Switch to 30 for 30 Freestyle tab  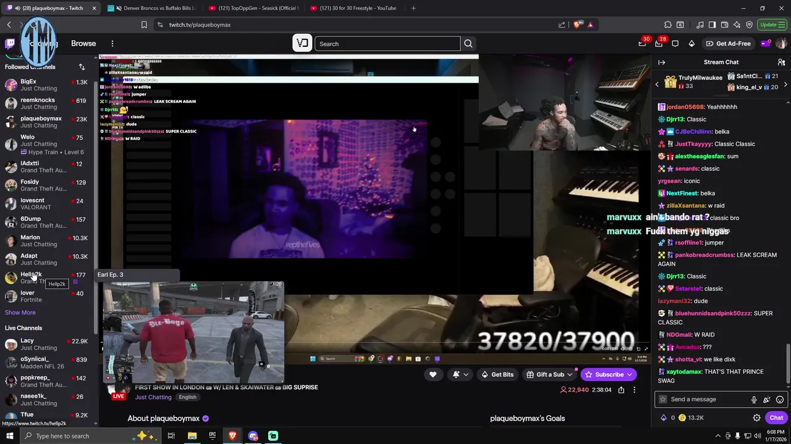coord(355,8)
